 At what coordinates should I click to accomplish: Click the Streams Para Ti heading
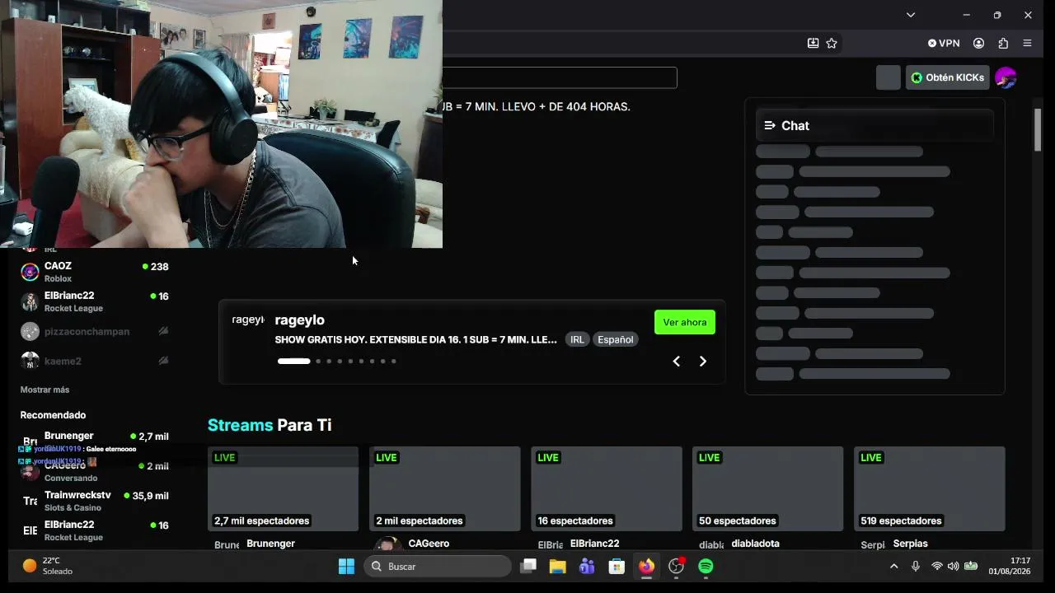[270, 425]
